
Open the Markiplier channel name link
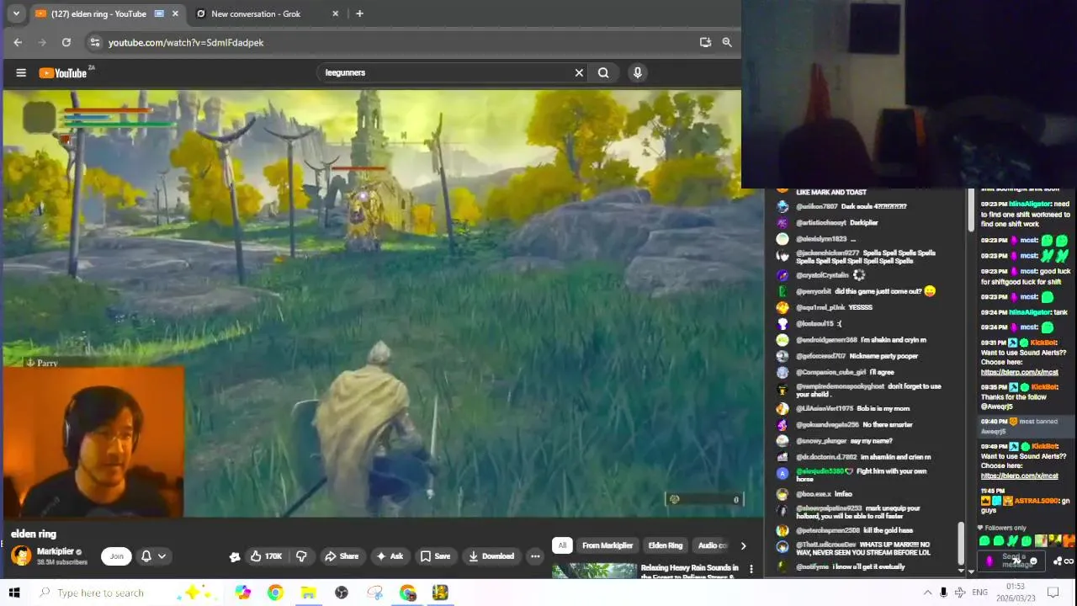point(56,551)
